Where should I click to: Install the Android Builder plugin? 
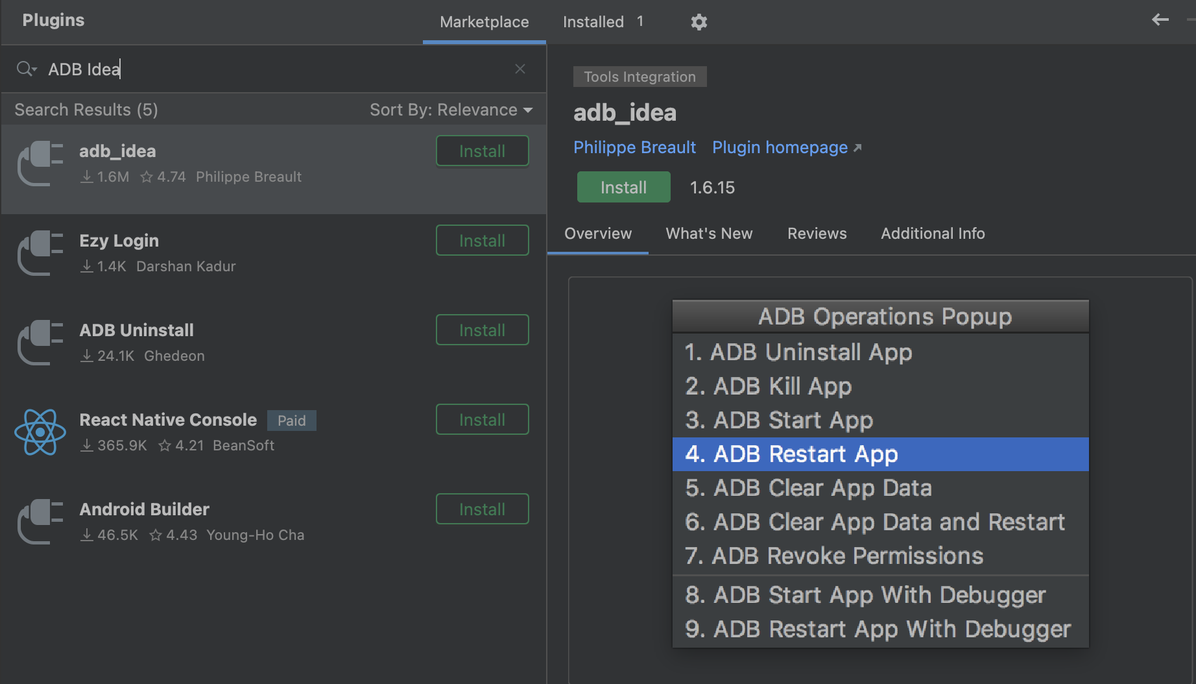tap(482, 509)
